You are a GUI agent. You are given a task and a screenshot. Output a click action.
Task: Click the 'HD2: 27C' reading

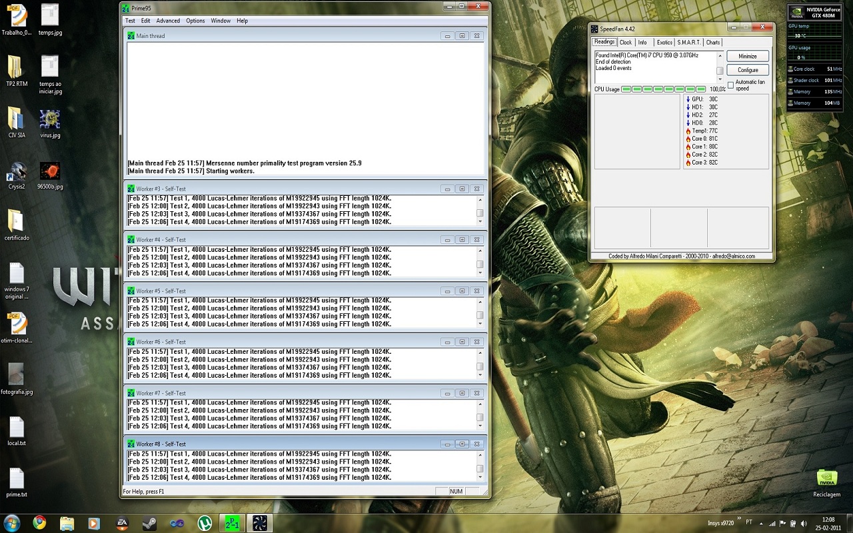click(704, 115)
